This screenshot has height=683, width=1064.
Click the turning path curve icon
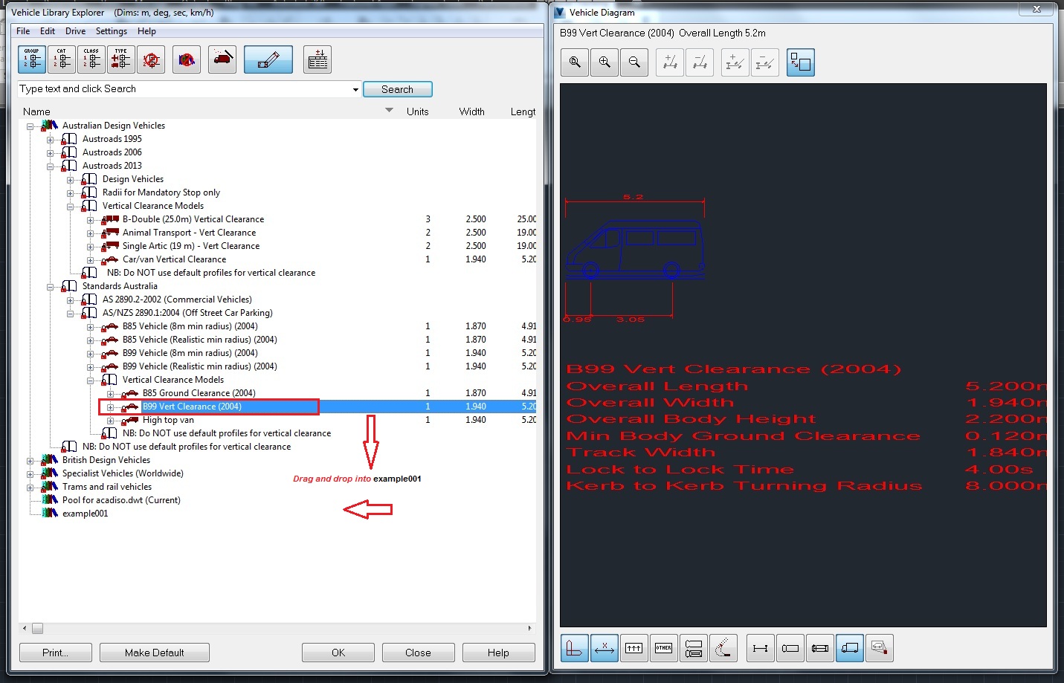(x=723, y=648)
